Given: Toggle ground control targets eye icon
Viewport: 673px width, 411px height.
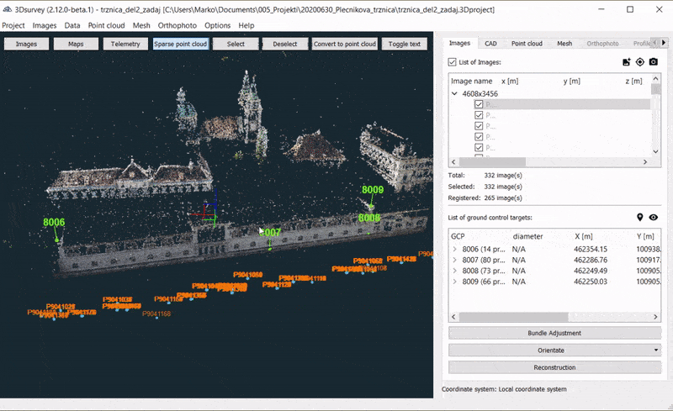Looking at the screenshot, I should 653,217.
